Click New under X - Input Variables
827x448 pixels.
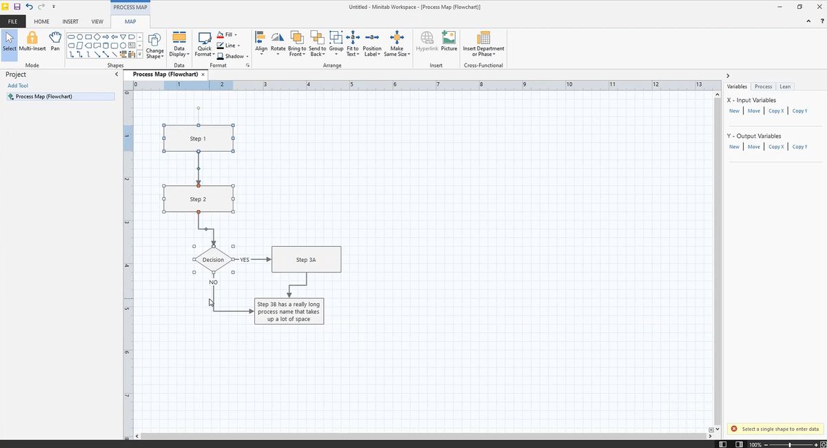pyautogui.click(x=734, y=110)
